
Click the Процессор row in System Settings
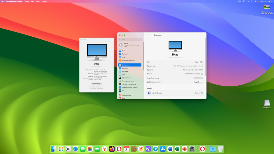click(x=175, y=66)
